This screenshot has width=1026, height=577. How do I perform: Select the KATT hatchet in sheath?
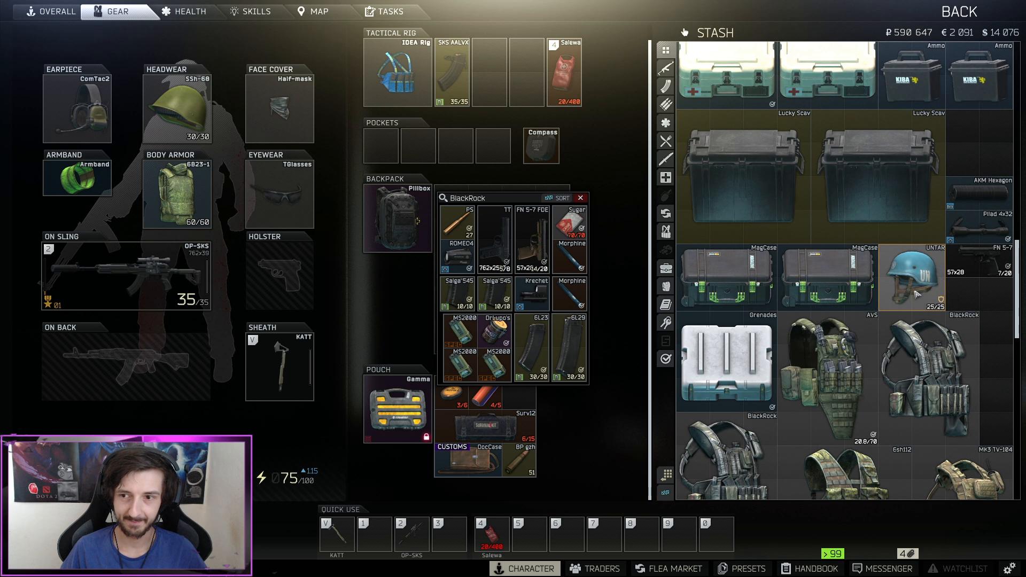point(279,367)
